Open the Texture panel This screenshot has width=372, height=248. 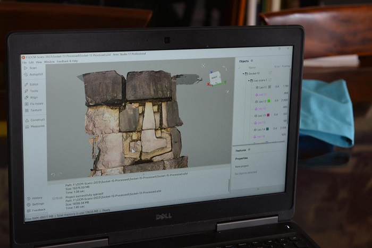(x=35, y=110)
